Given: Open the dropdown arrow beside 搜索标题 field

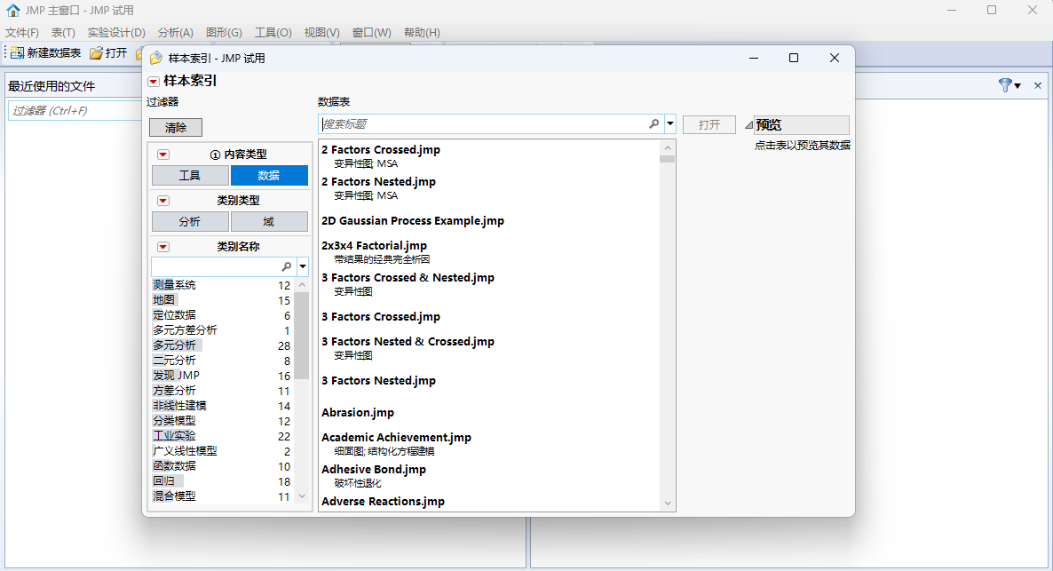Looking at the screenshot, I should [670, 124].
